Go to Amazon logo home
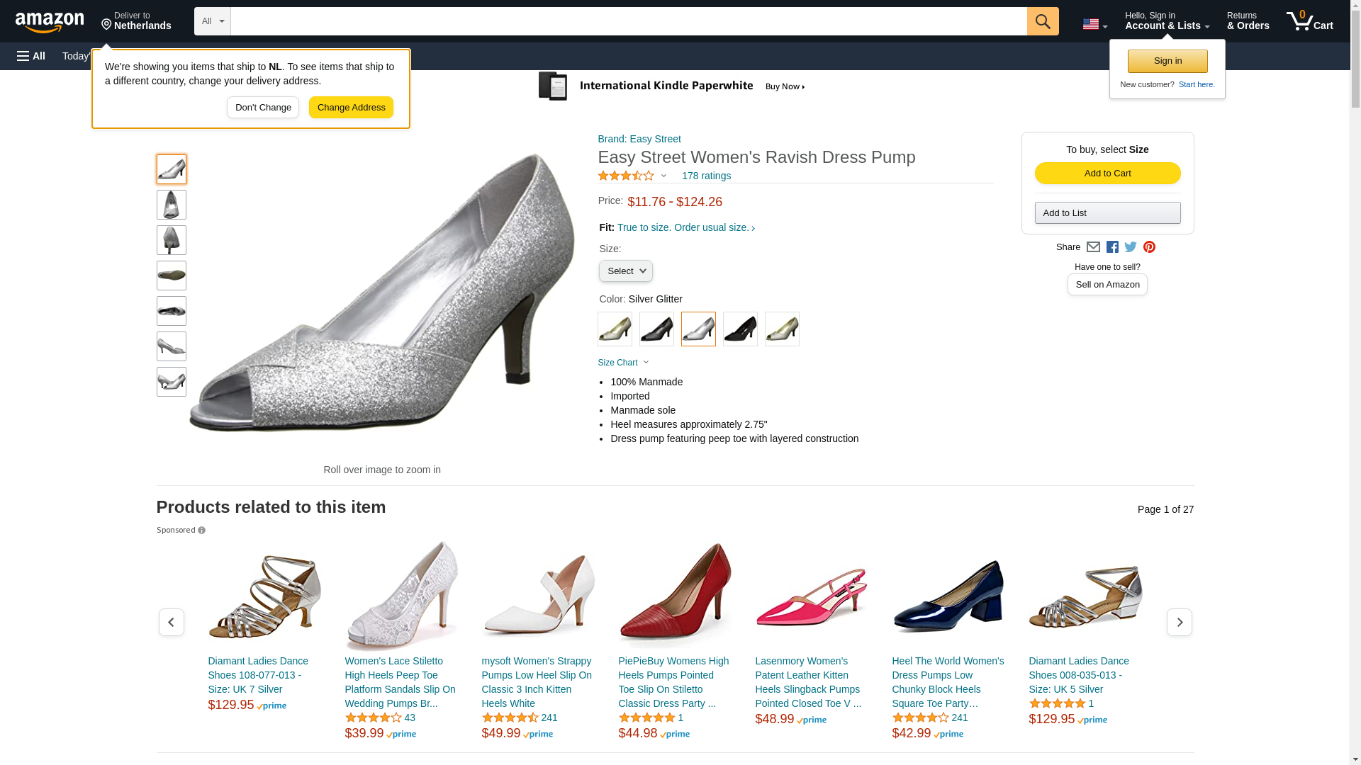Screen dimensions: 1361x765 tap(50, 22)
